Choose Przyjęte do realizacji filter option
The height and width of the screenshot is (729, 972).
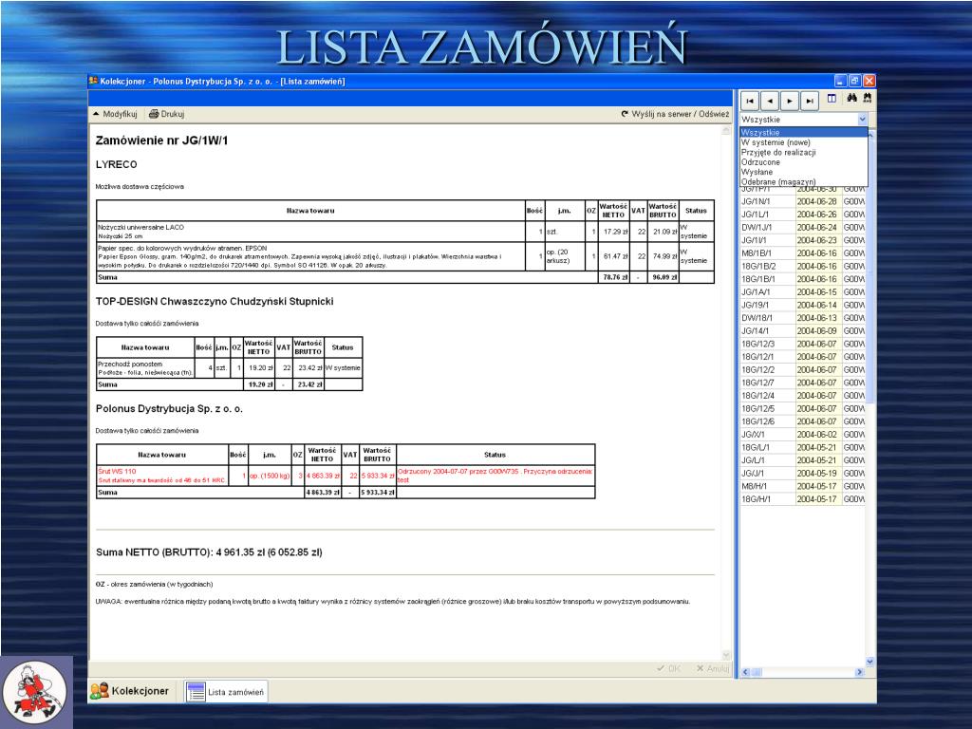click(803, 152)
